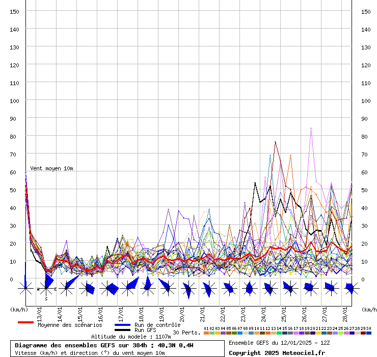The height and width of the screenshot is (357, 377).
Task: Select perturbation 01 color swatch
Action: pos(206,333)
